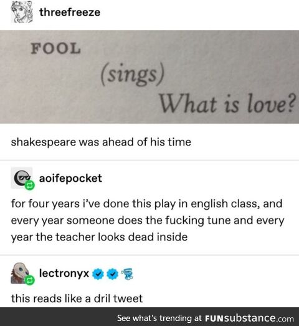This screenshot has width=299, height=326.
Task: Click green reblog badge on lectronyx avatar
Action: 30,280
